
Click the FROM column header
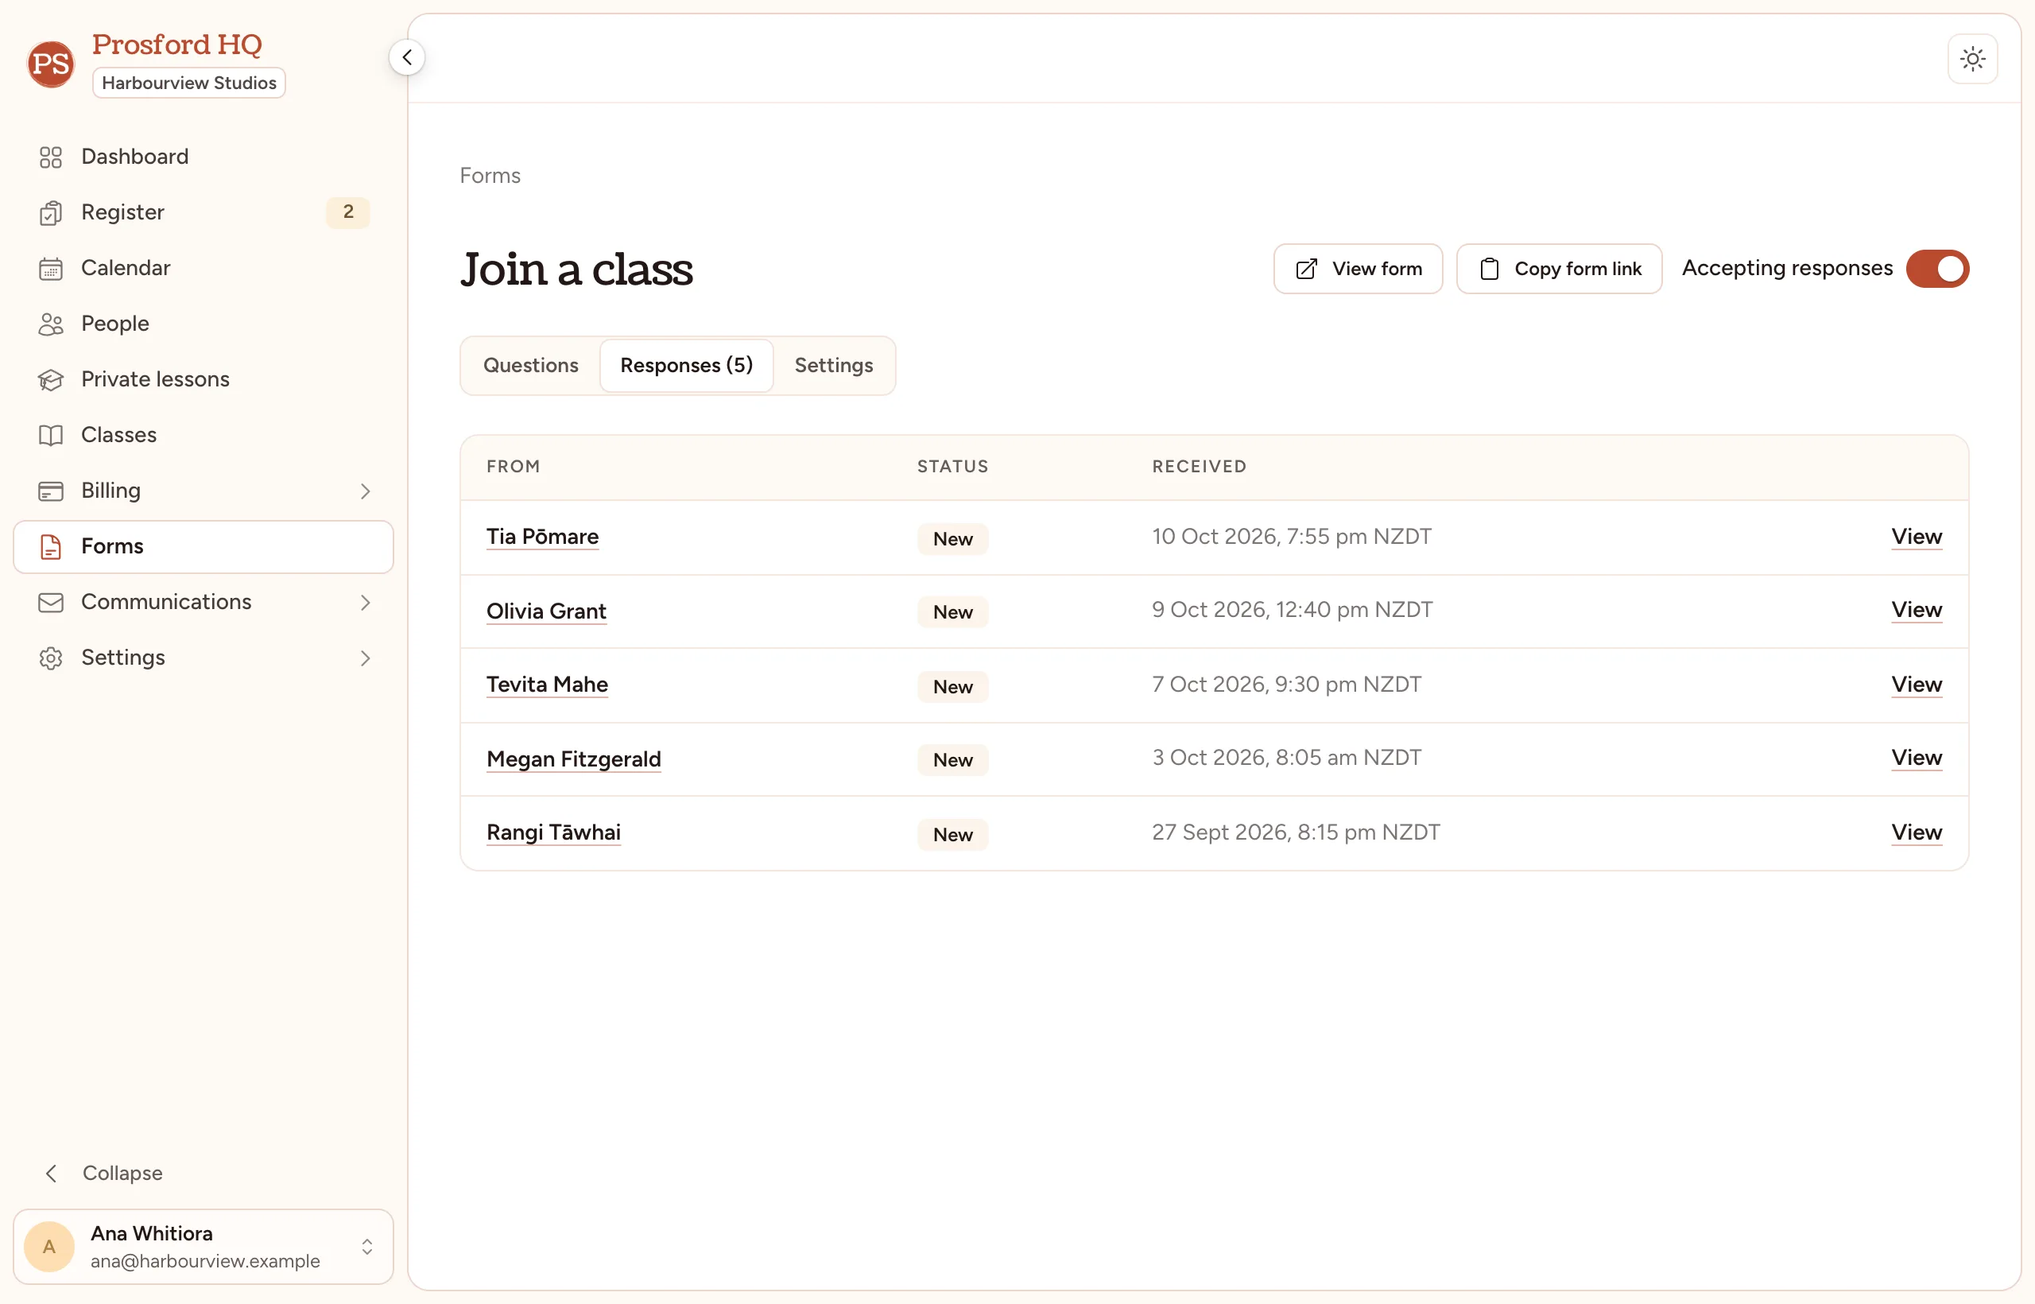point(513,467)
